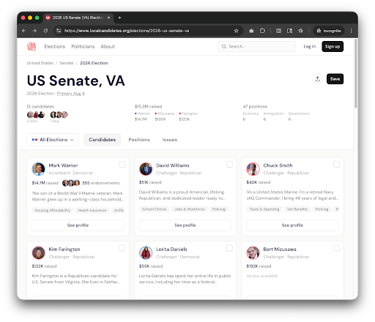Click David Williams' avatar photo
Screen dimensions: 375x322
146,169
